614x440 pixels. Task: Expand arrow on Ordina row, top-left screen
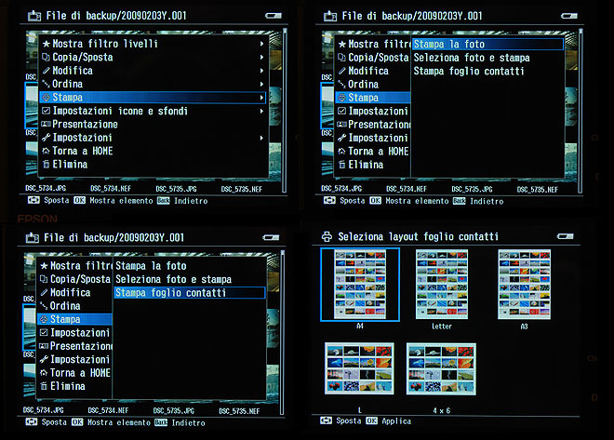(x=261, y=84)
